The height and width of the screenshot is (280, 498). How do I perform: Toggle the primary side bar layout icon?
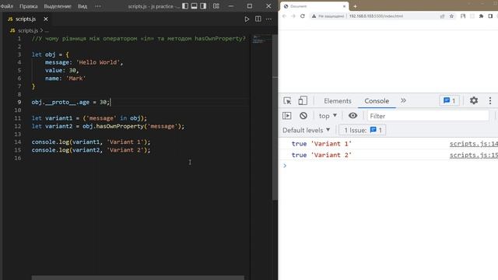coord(185,6)
